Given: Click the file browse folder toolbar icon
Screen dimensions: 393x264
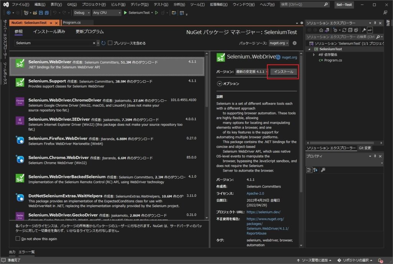Looking at the screenshot, I should click(174, 13).
